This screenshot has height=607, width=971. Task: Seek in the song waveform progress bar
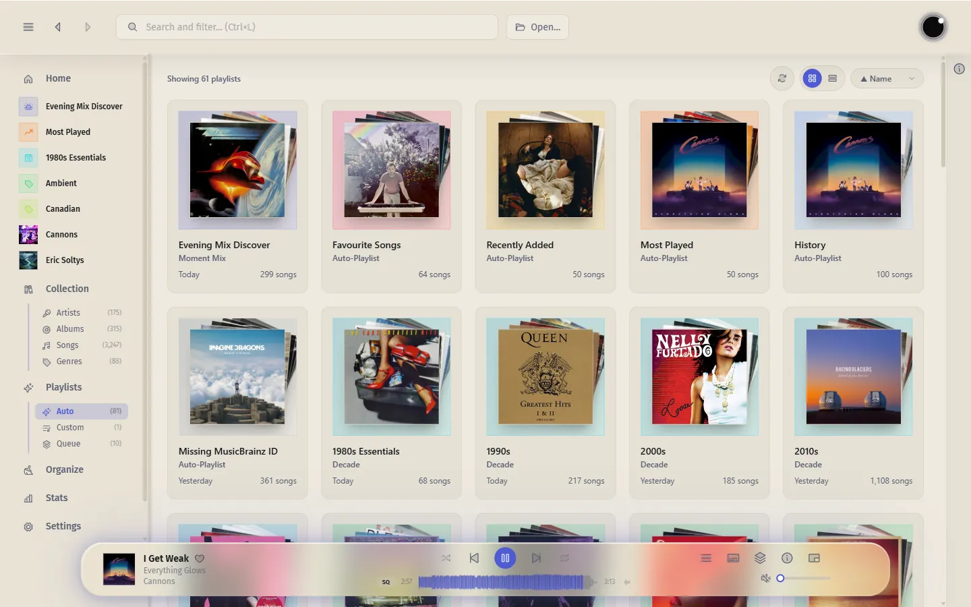[507, 582]
